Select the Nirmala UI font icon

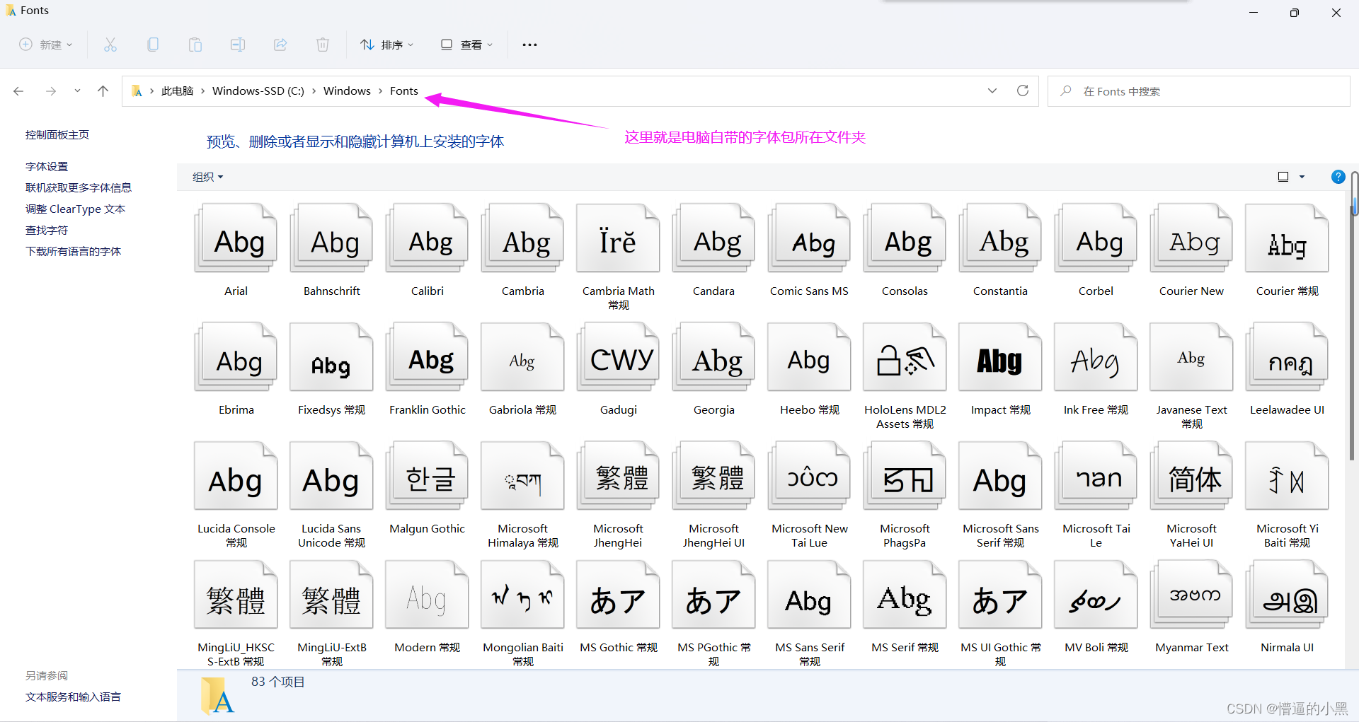click(x=1287, y=595)
